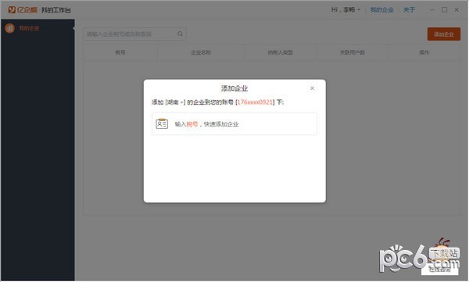Click the 添加企业 dialog title
Viewport: 469px width, 282px height.
pos(234,88)
